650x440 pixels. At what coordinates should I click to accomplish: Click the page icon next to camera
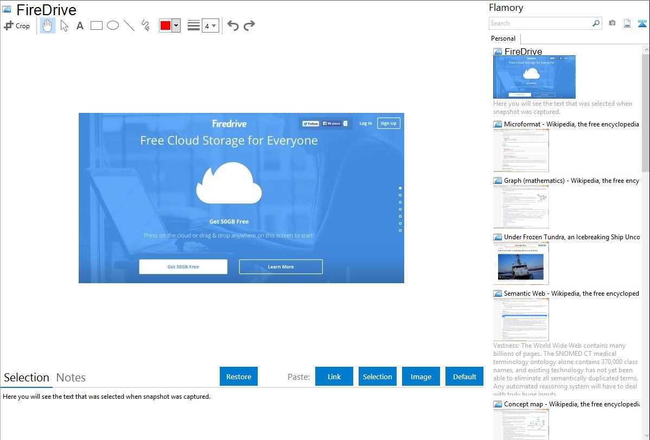coord(627,23)
